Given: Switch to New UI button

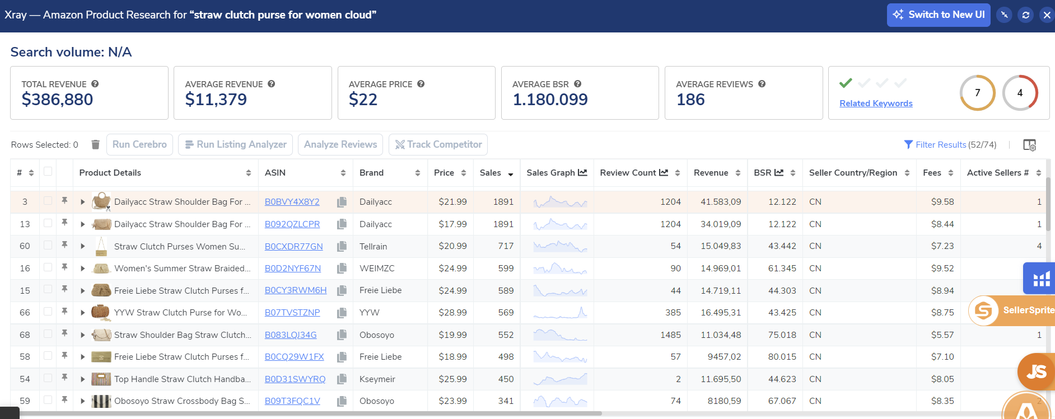Looking at the screenshot, I should [x=939, y=15].
